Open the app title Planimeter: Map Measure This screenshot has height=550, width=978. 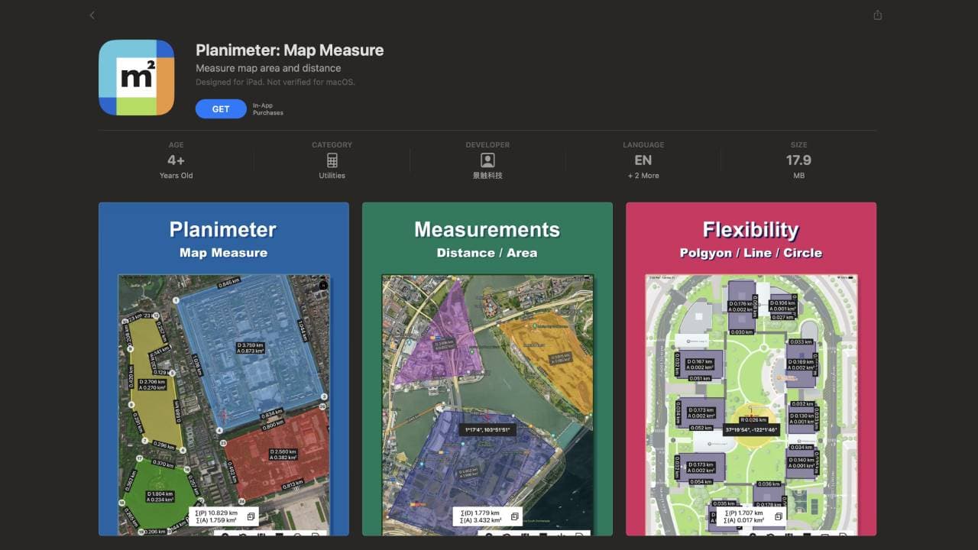tap(290, 50)
